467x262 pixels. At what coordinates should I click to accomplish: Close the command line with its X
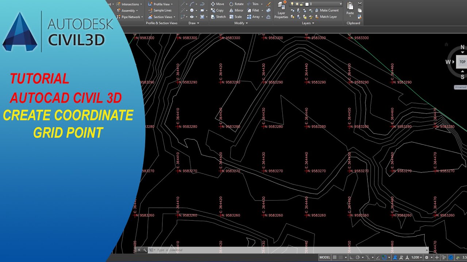pyautogui.click(x=139, y=250)
